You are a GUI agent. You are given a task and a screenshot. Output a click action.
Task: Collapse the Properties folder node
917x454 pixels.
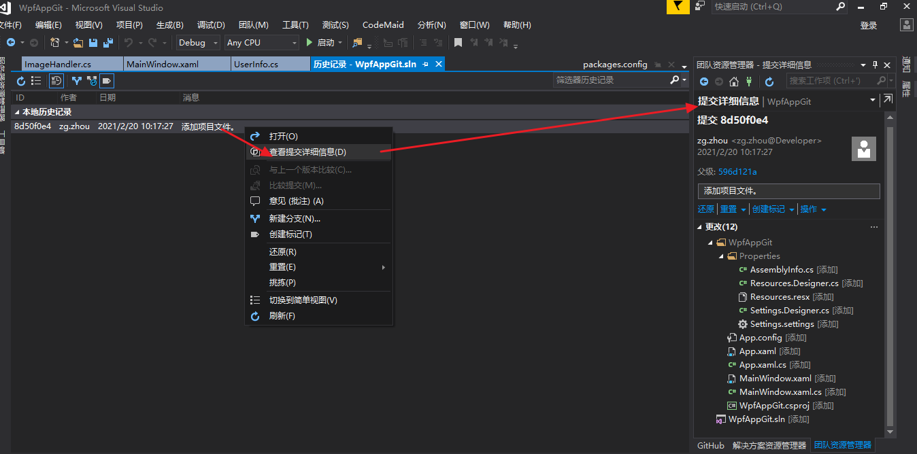click(x=722, y=256)
